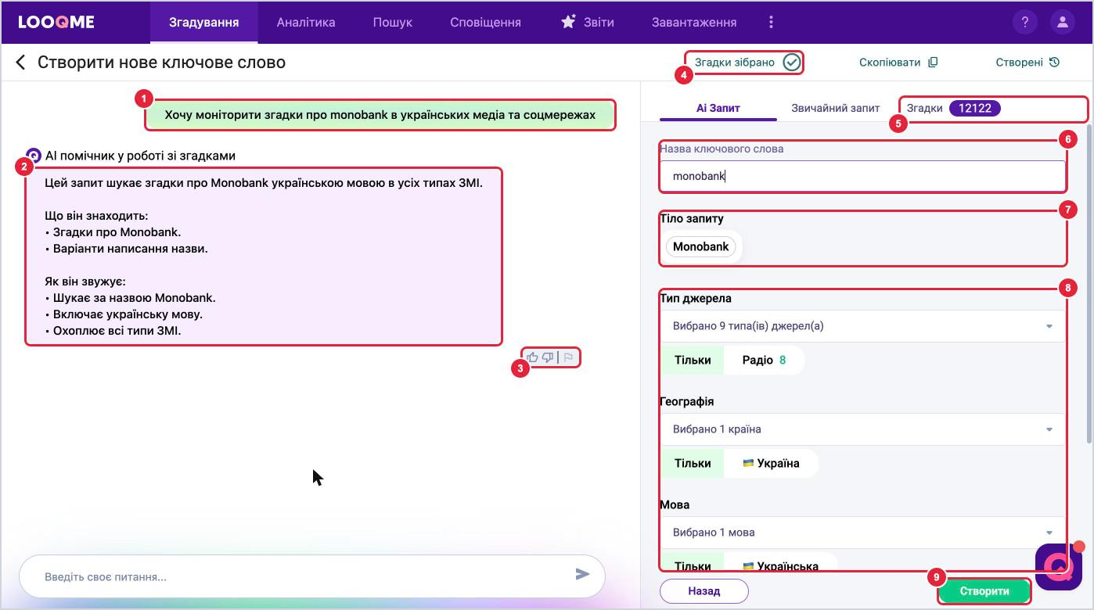Click the LOOQME logo
The height and width of the screenshot is (610, 1094).
(x=56, y=22)
